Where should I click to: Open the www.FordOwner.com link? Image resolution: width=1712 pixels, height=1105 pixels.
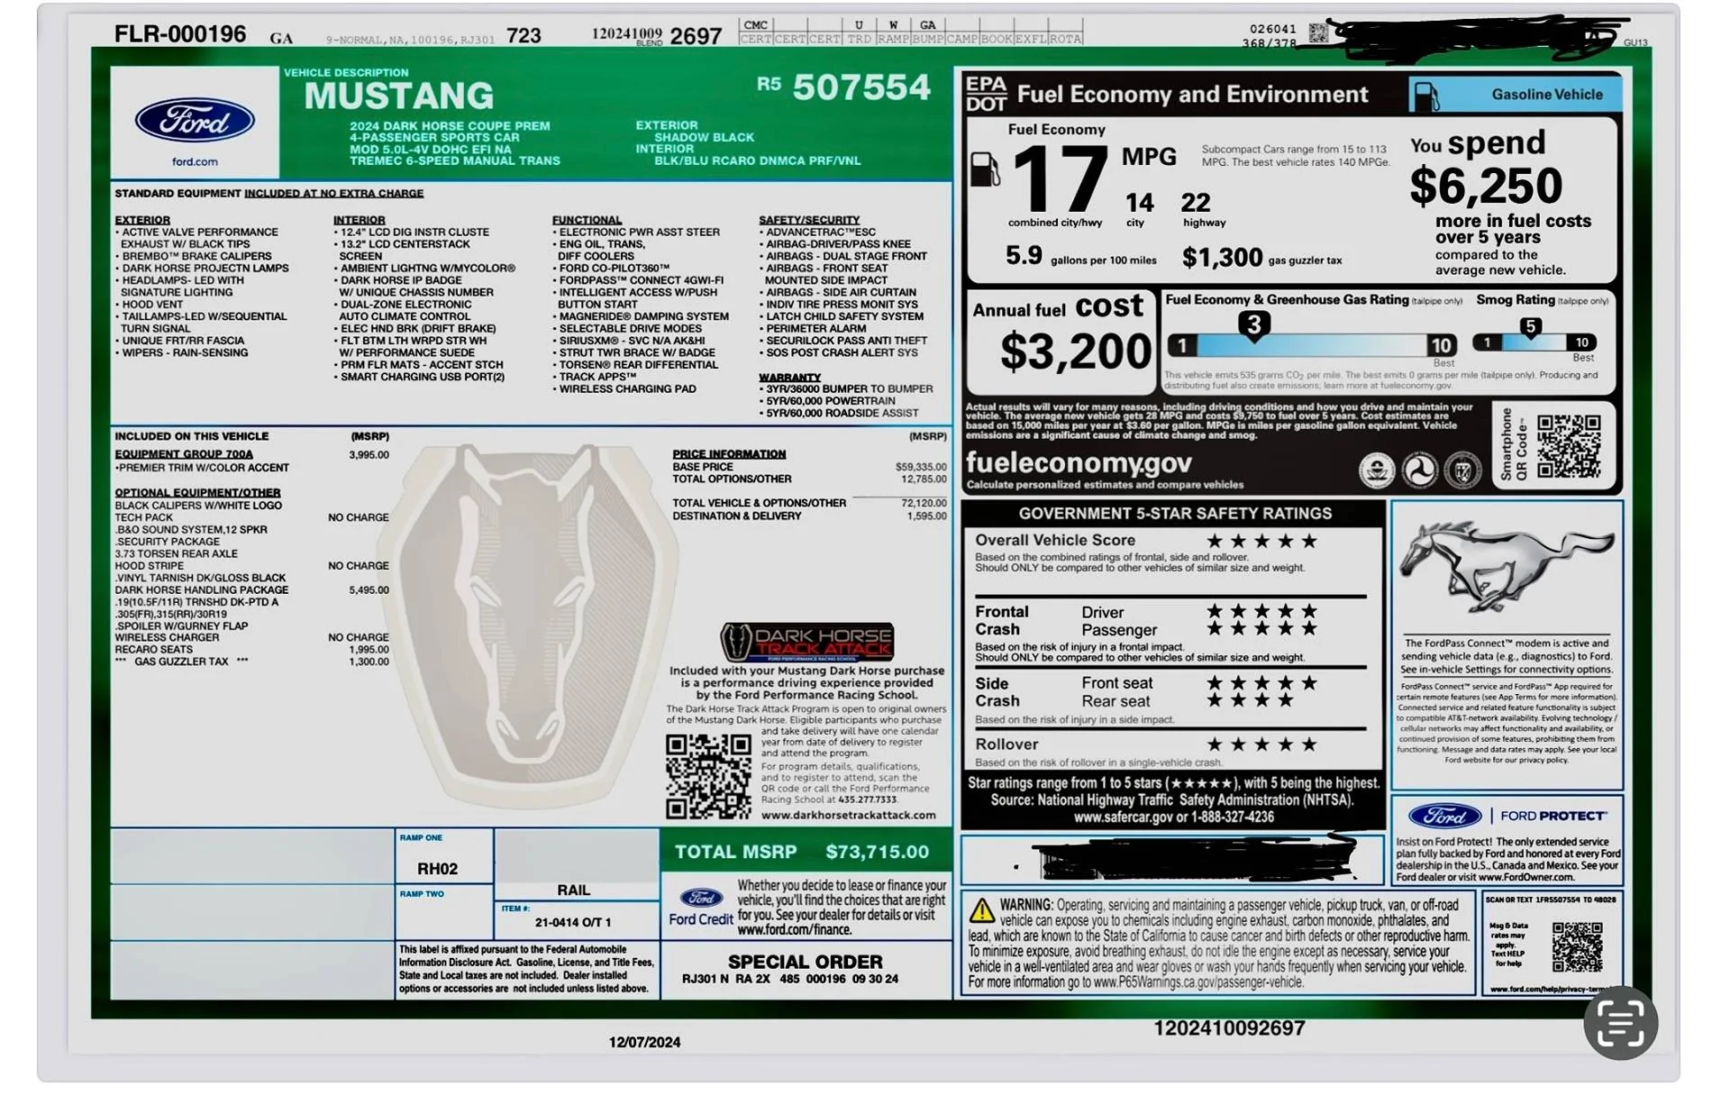pyautogui.click(x=1525, y=877)
